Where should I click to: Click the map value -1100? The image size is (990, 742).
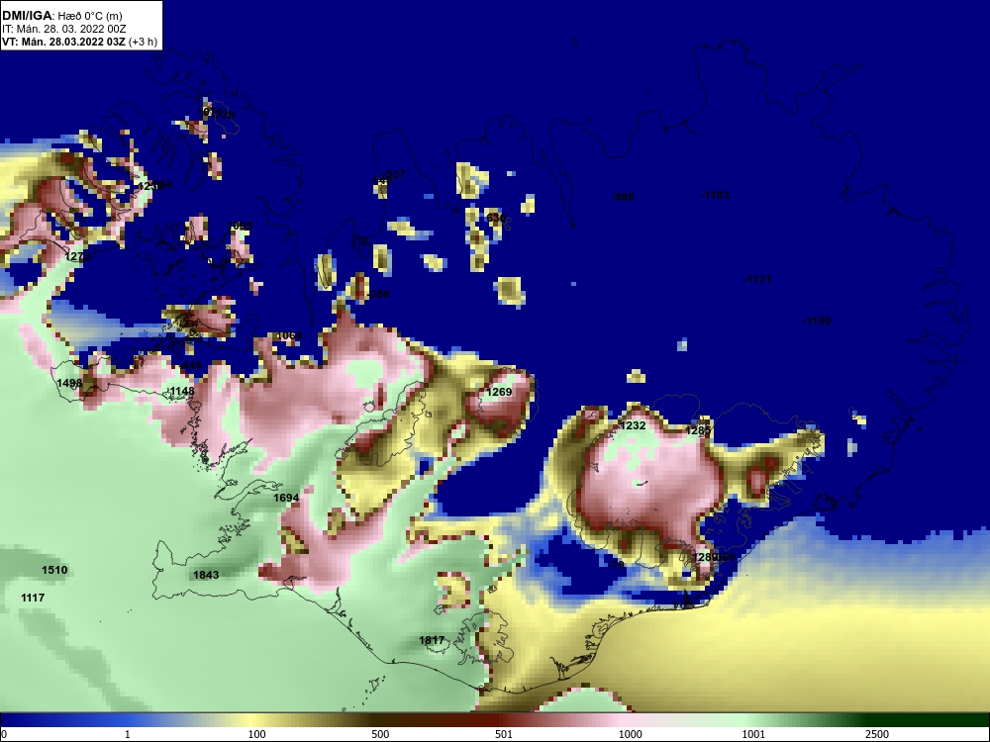tap(817, 322)
